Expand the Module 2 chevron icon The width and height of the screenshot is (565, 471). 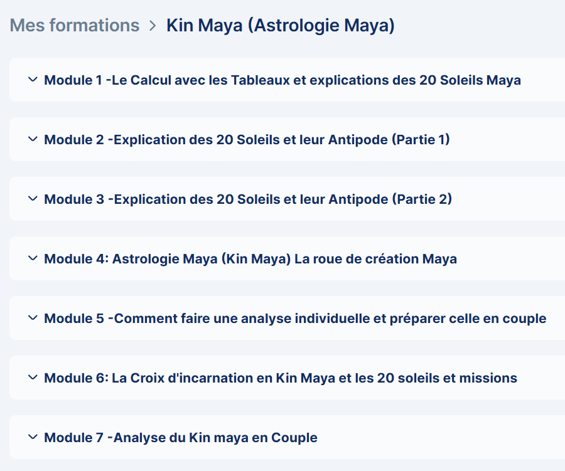pos(33,139)
